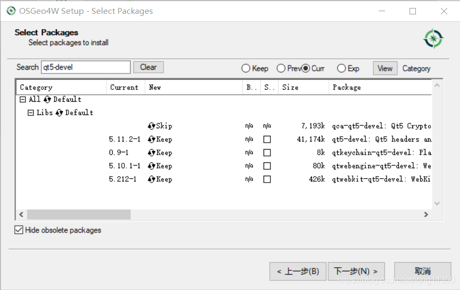Select the Exp radio button
Viewport: 460px width, 290px height.
341,69
